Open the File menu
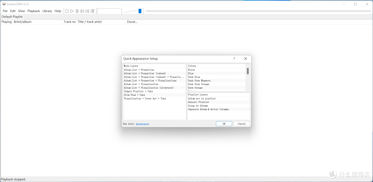The width and height of the screenshot is (373, 182). pyautogui.click(x=5, y=11)
